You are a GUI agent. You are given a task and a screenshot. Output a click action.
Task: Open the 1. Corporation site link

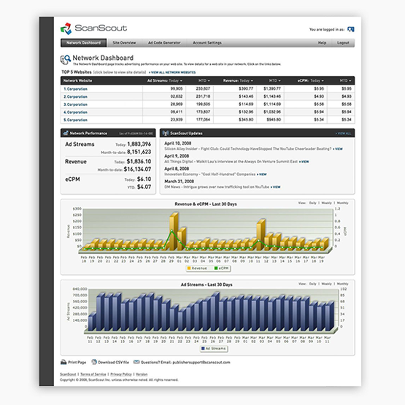pyautogui.click(x=76, y=89)
